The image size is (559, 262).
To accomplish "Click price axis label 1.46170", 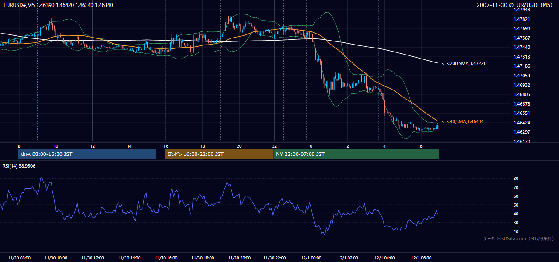I will 522,141.
